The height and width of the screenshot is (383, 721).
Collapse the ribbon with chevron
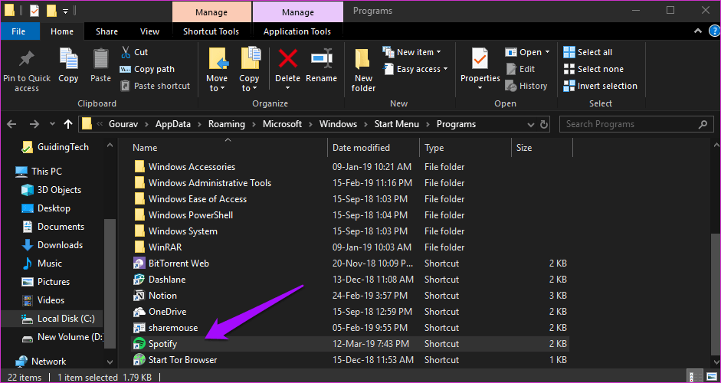(x=697, y=31)
